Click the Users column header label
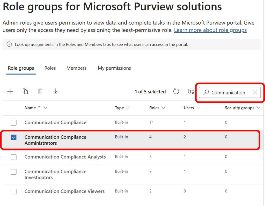This screenshot has height=206, width=265. click(189, 108)
